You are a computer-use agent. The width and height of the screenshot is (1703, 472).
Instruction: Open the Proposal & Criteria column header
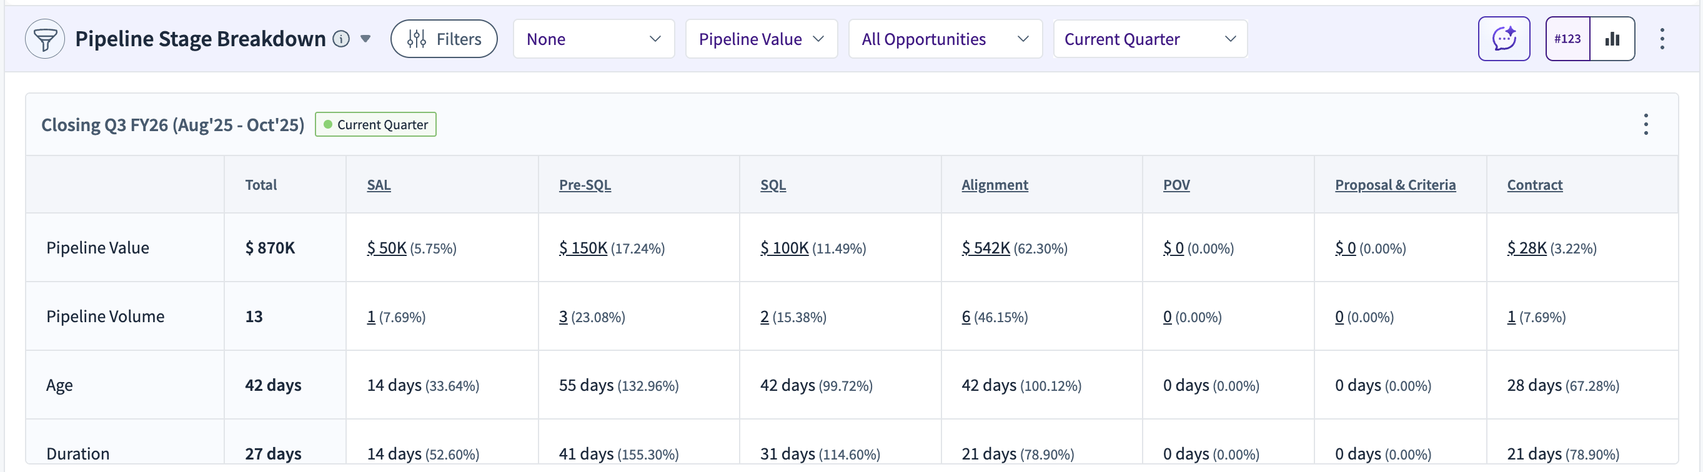tap(1395, 185)
